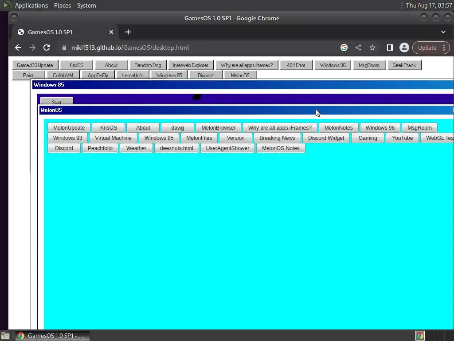Click the GamesOS taskbar window button

[x=52, y=336]
